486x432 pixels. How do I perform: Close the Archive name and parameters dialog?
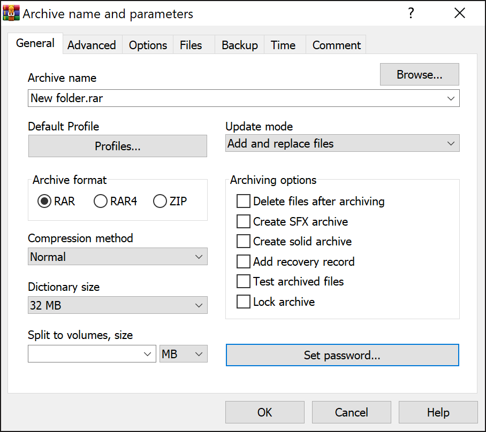pos(460,13)
